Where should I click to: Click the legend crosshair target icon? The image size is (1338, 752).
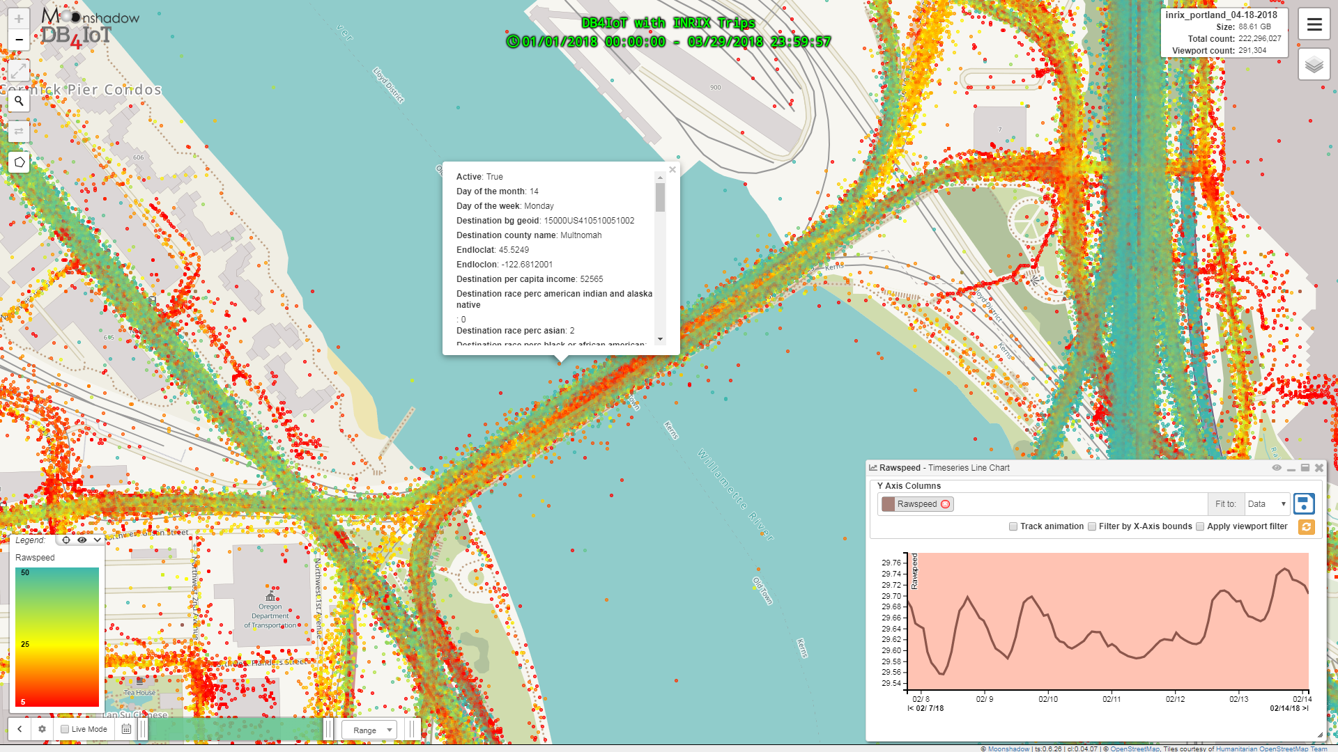pyautogui.click(x=66, y=540)
